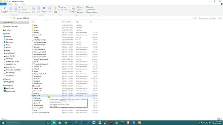
Task: Open Photoshop from the taskbar
Action: [x=77, y=123]
